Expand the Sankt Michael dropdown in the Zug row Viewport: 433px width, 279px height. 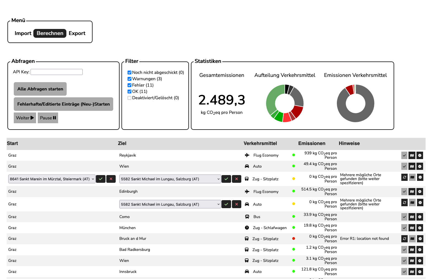pyautogui.click(x=170, y=179)
